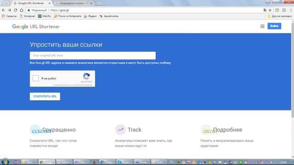Click the Упростить ваши ссылки heading
294x165 pixels.
pyautogui.click(x=66, y=45)
